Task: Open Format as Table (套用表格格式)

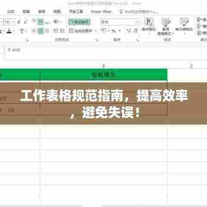Action: tap(166, 26)
